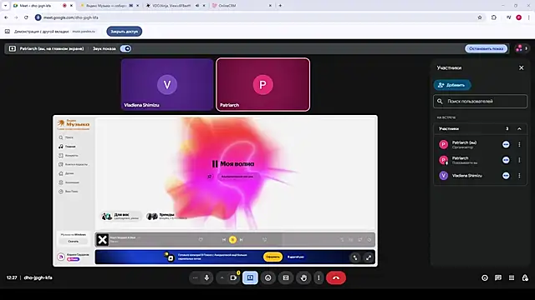Mute the microphone in the call bar
This screenshot has height=300, width=535.
coord(206,277)
